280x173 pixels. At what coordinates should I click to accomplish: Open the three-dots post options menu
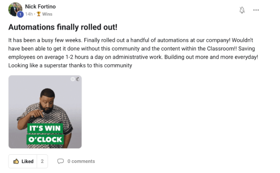tap(256, 10)
